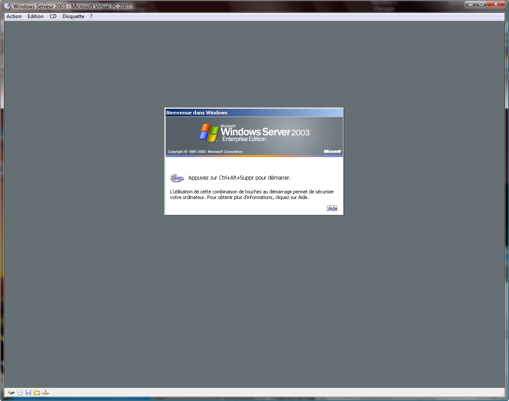The height and width of the screenshot is (401, 509).
Task: Click 'Appuyez sur Ctrl+Alt+Suppr pour démarrer.' text
Action: click(239, 178)
